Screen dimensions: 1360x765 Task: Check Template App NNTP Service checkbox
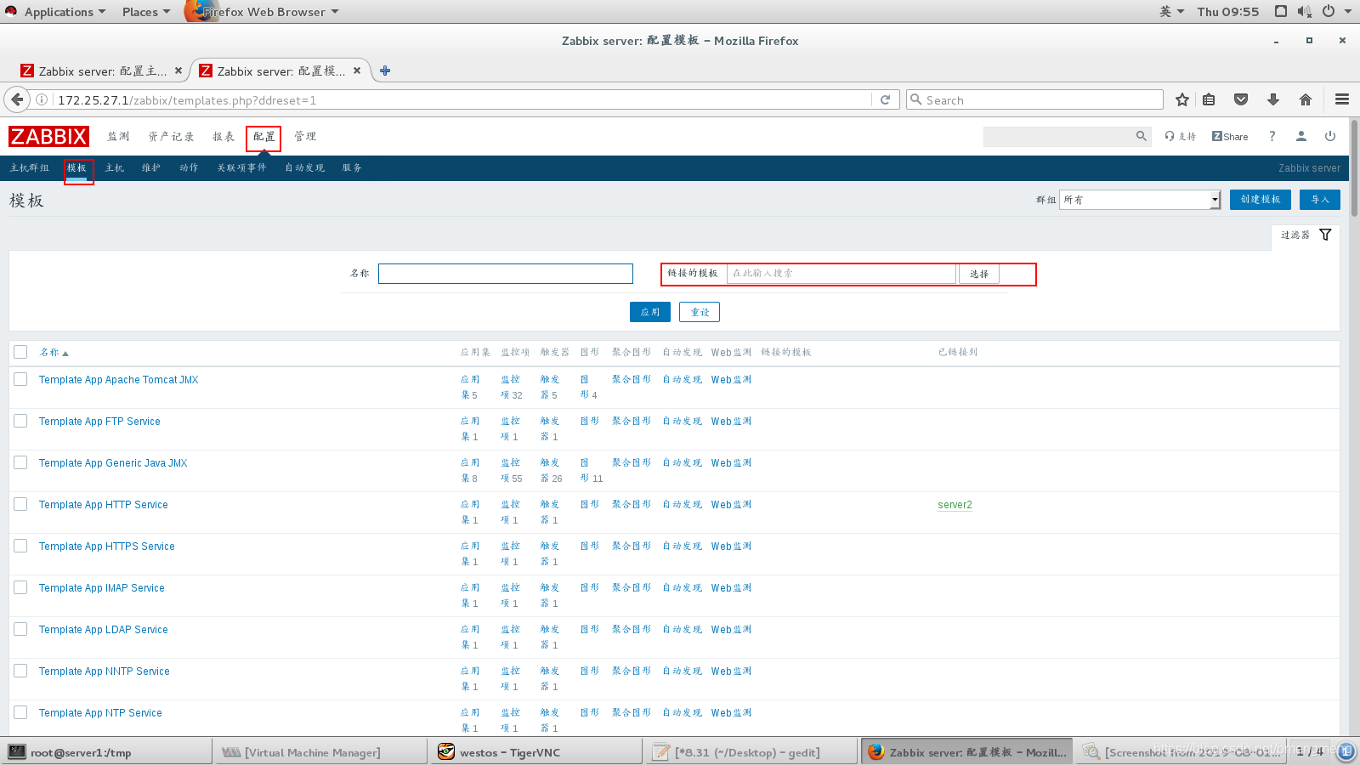(20, 671)
